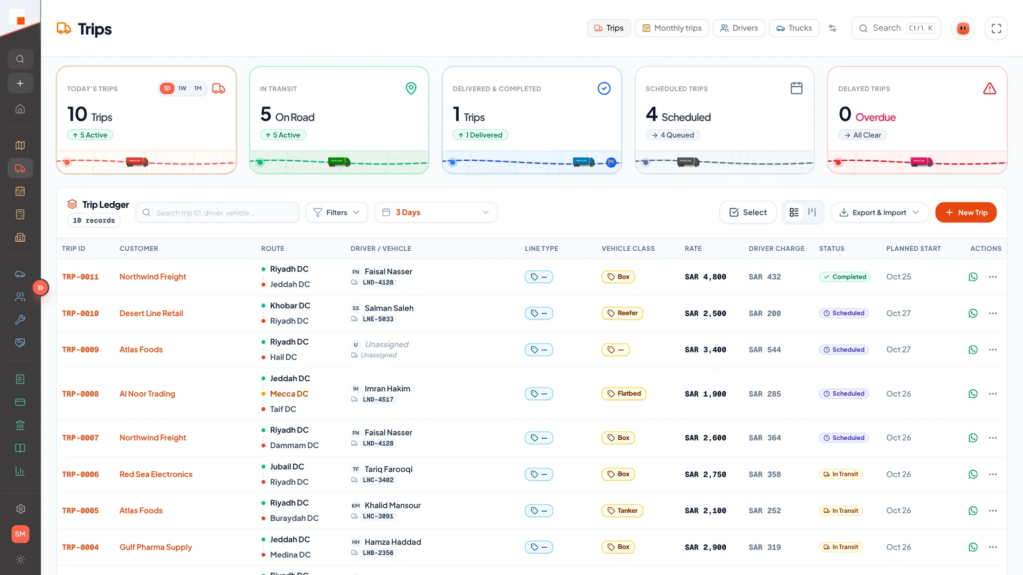
Task: Go to Home in the sidebar
Action: [20, 109]
